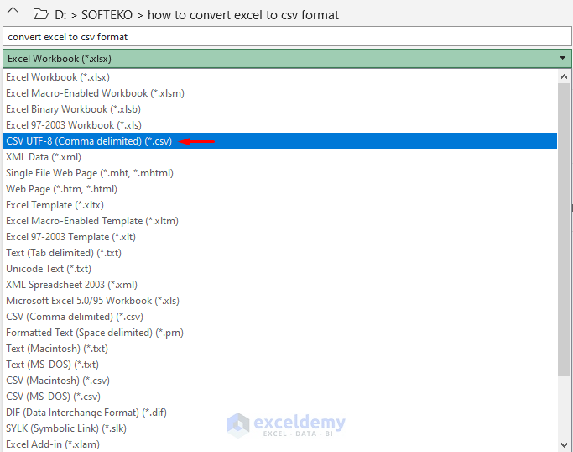Click the file name input field
The height and width of the screenshot is (452, 573).
287,37
